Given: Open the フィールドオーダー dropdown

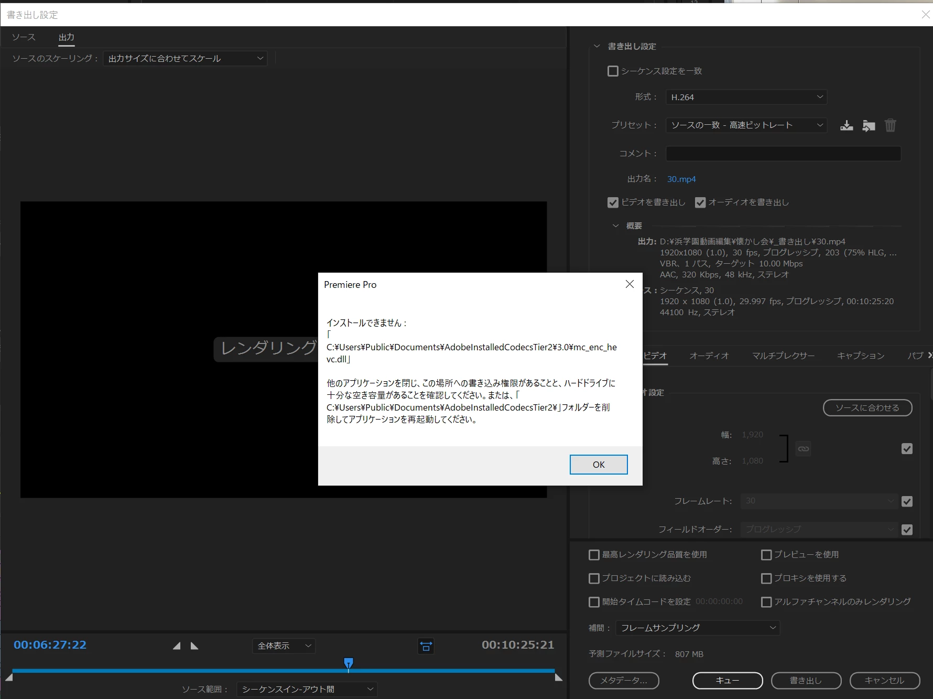Looking at the screenshot, I should [x=819, y=529].
